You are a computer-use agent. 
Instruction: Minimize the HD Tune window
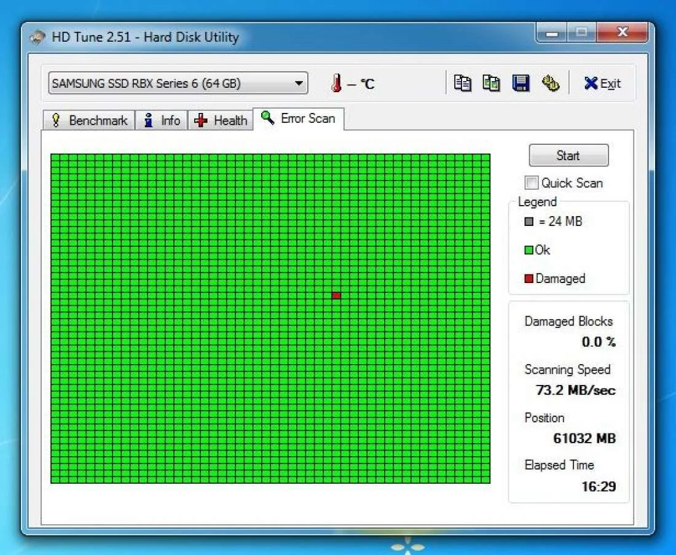[x=552, y=33]
